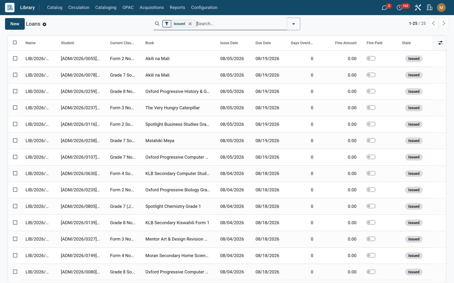Screen dimensions: 454x283
Task: Focus the Search input field
Action: pyautogui.click(x=241, y=24)
